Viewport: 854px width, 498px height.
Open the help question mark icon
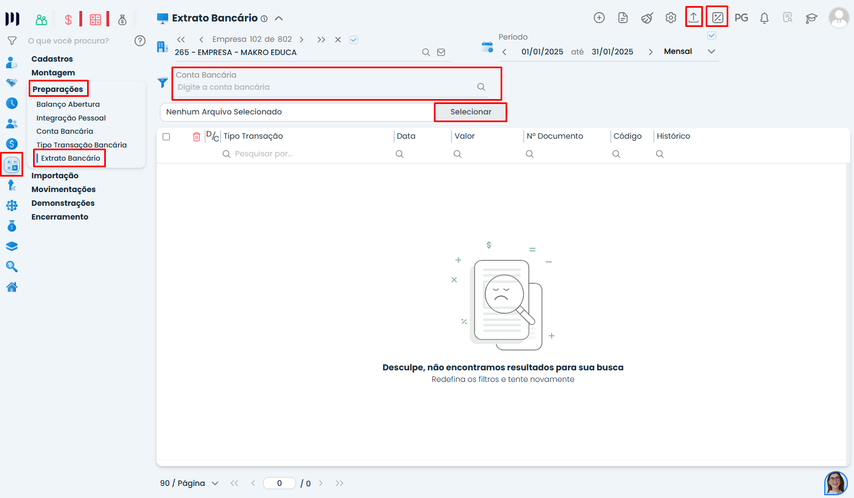pyautogui.click(x=140, y=41)
